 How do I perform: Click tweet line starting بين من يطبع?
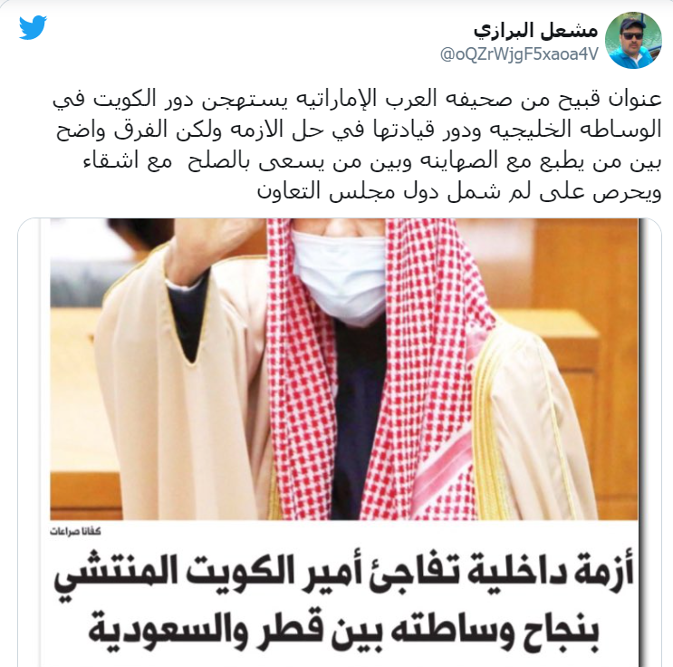(x=372, y=161)
